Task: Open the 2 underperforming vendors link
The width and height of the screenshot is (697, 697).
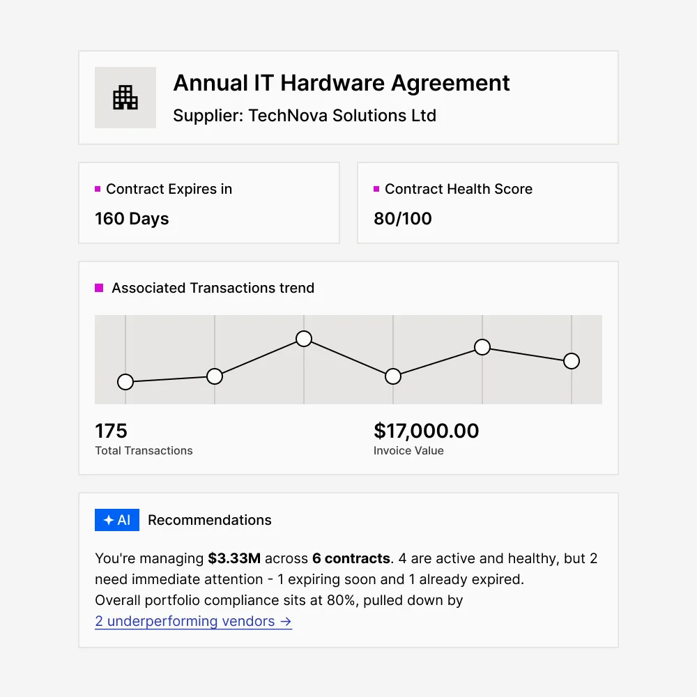Action: [x=193, y=621]
